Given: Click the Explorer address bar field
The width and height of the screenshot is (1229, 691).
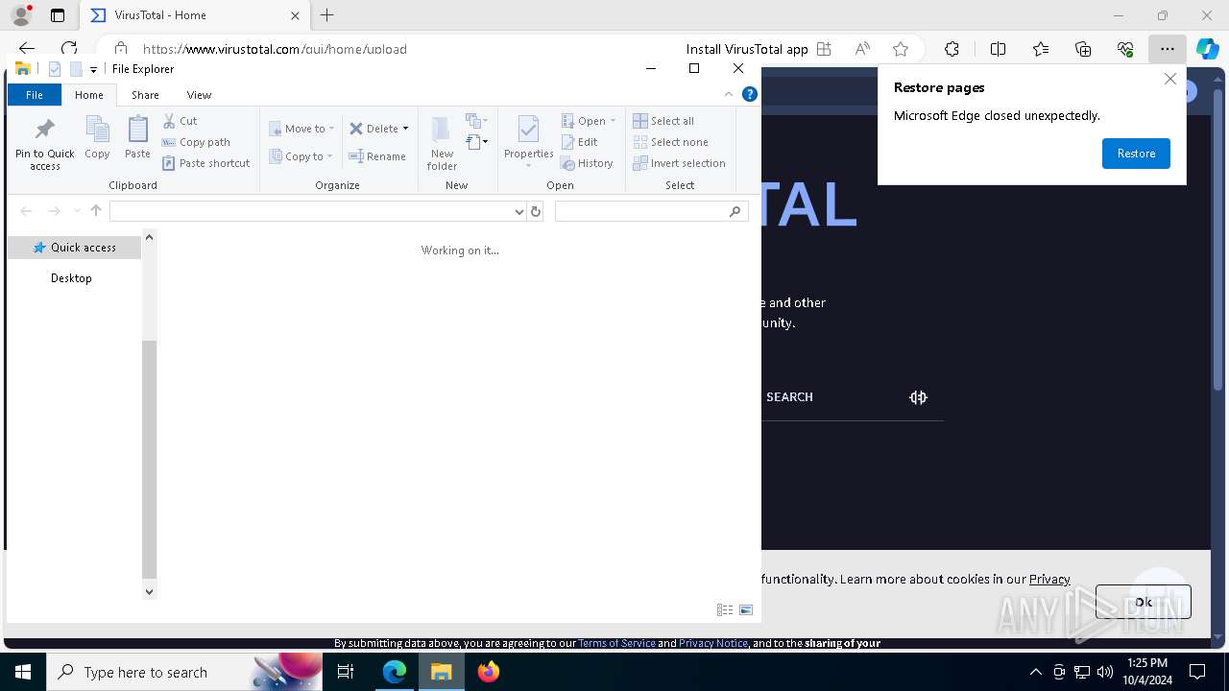Looking at the screenshot, I should pyautogui.click(x=311, y=211).
